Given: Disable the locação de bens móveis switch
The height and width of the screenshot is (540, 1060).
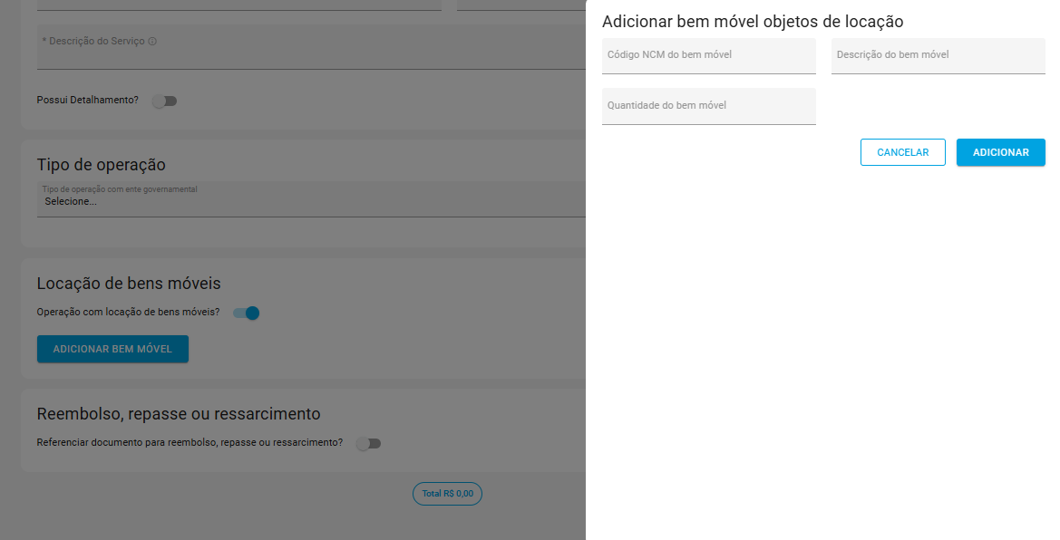Looking at the screenshot, I should point(246,313).
